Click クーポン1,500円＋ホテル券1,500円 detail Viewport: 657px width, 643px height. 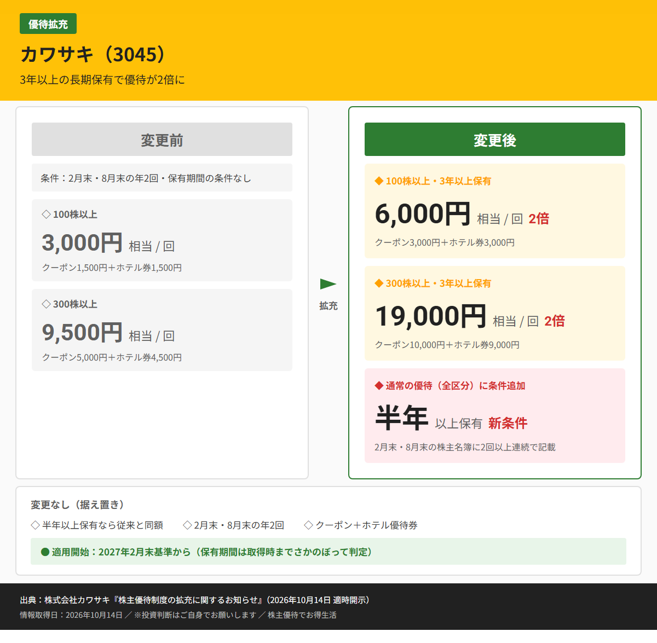[112, 268]
